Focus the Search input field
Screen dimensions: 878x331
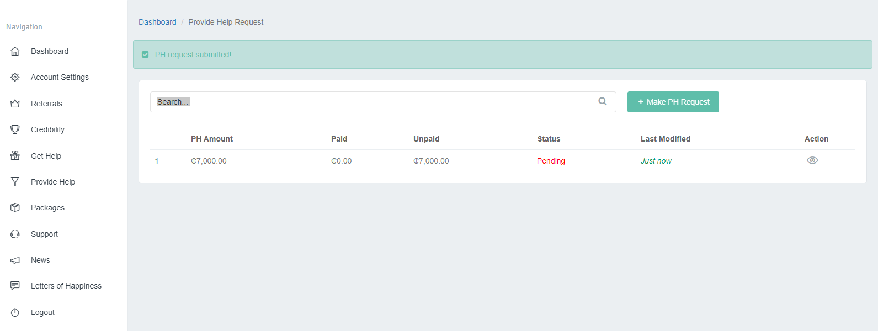point(370,102)
